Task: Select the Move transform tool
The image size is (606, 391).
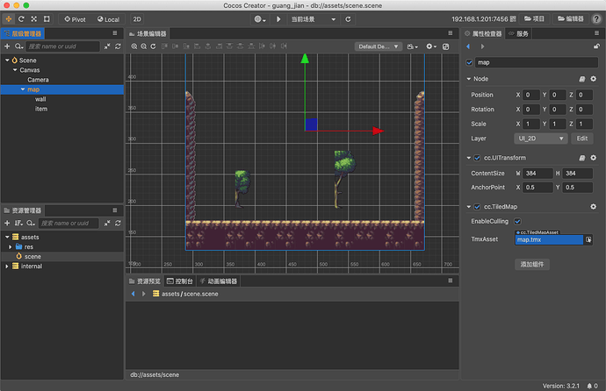Action: (x=9, y=18)
